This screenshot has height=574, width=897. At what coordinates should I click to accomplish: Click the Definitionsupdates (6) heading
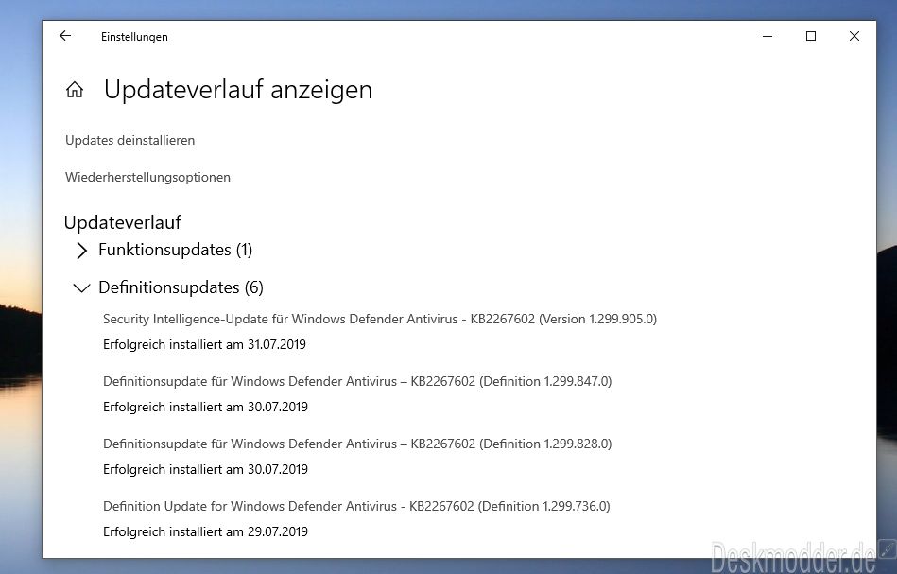tap(181, 287)
